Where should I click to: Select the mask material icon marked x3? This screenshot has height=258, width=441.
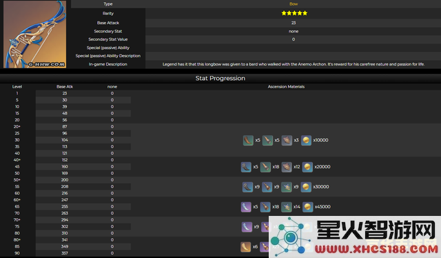[287, 140]
